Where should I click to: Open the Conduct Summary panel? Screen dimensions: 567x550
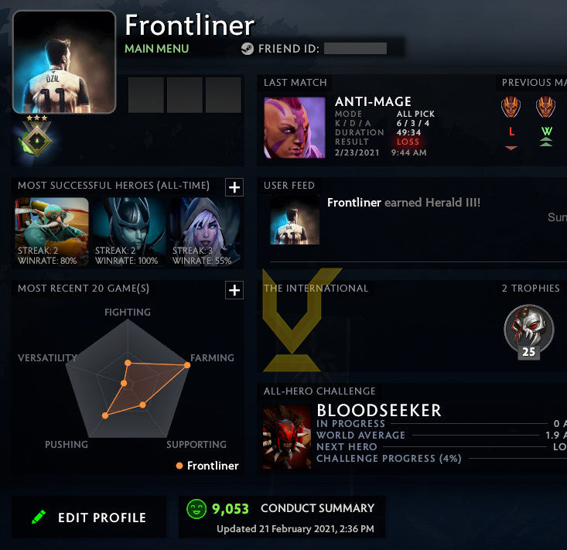pos(282,517)
